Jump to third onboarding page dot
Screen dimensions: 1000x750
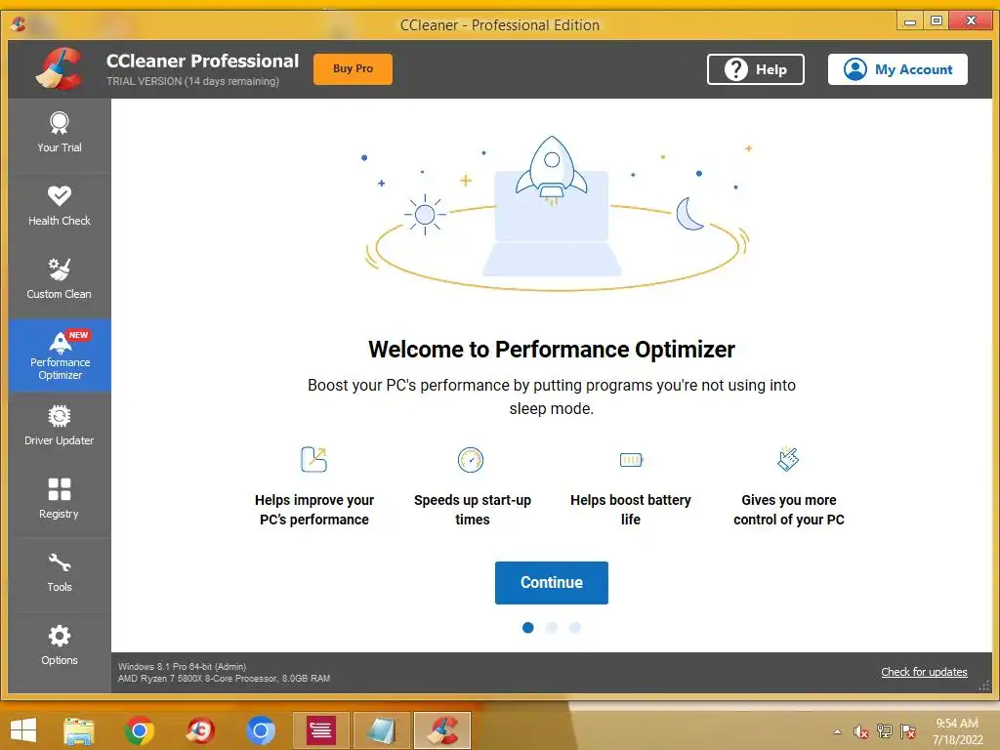(574, 628)
